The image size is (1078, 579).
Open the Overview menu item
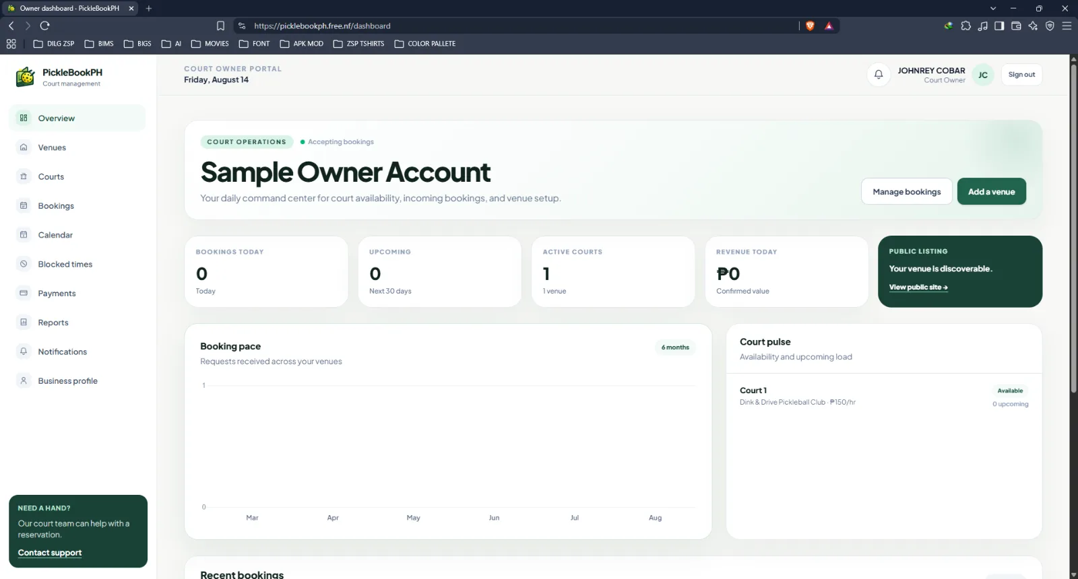(x=77, y=118)
